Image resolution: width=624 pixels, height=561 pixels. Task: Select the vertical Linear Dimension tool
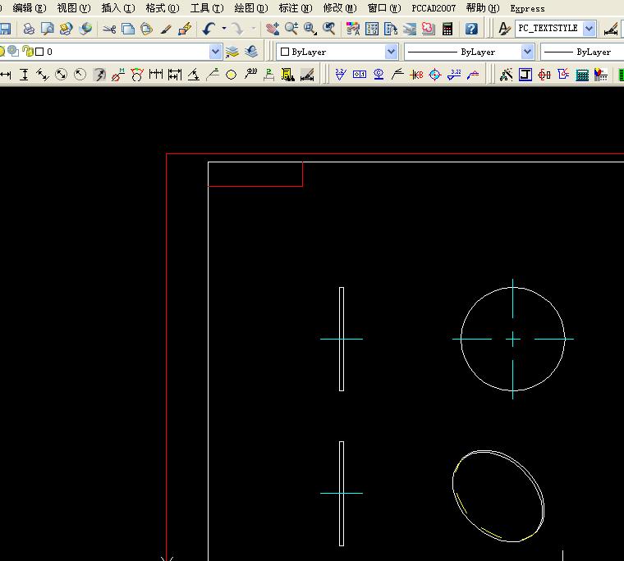[24, 75]
